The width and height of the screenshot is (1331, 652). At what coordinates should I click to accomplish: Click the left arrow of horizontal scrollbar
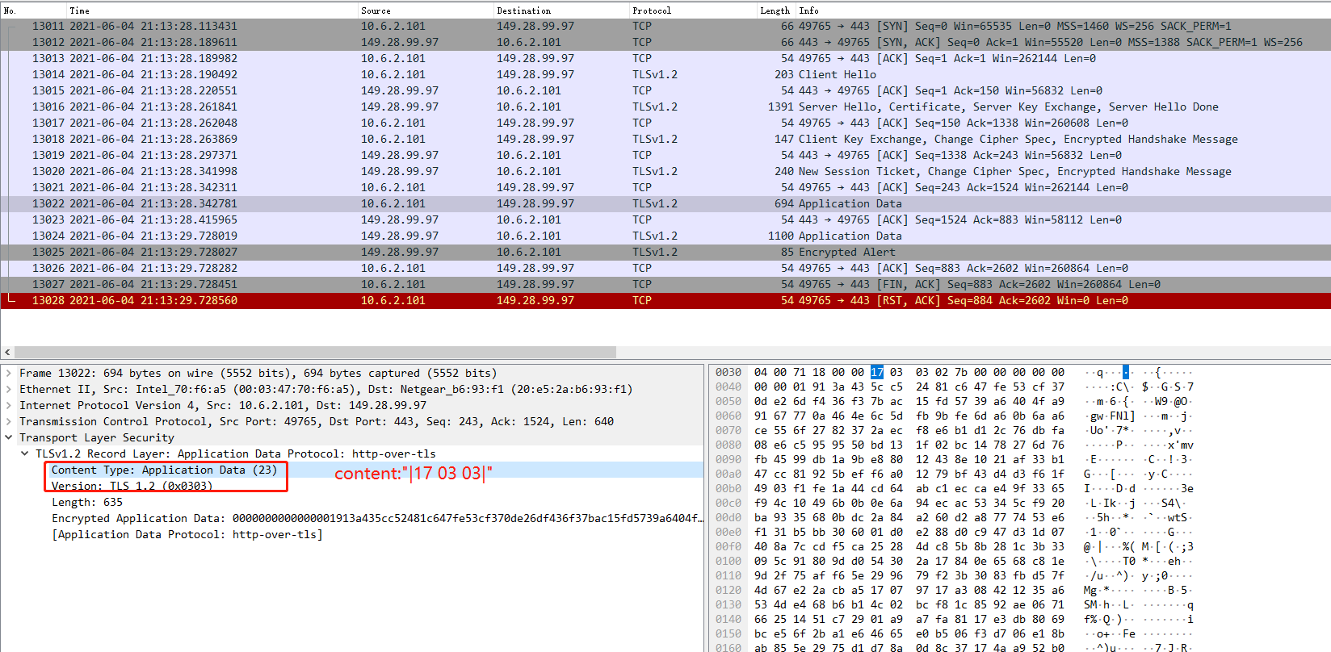pos(7,353)
